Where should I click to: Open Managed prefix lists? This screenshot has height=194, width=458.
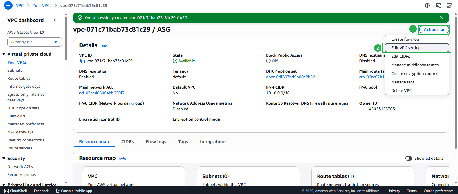(26, 124)
